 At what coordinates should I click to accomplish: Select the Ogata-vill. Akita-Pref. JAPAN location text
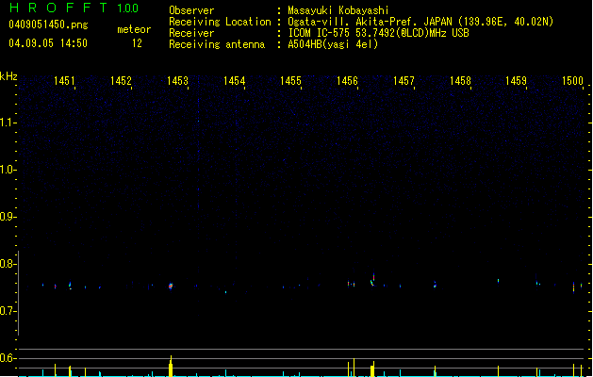(420, 22)
